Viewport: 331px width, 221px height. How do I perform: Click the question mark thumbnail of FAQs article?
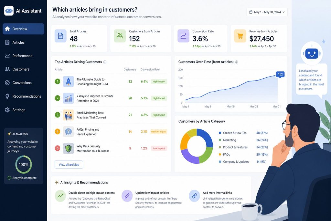click(x=69, y=132)
